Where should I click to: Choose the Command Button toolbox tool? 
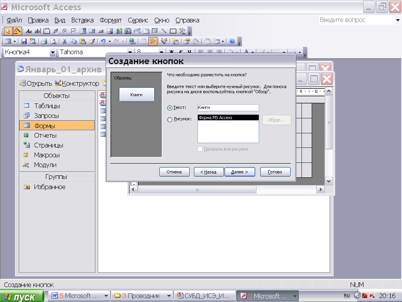101,31
